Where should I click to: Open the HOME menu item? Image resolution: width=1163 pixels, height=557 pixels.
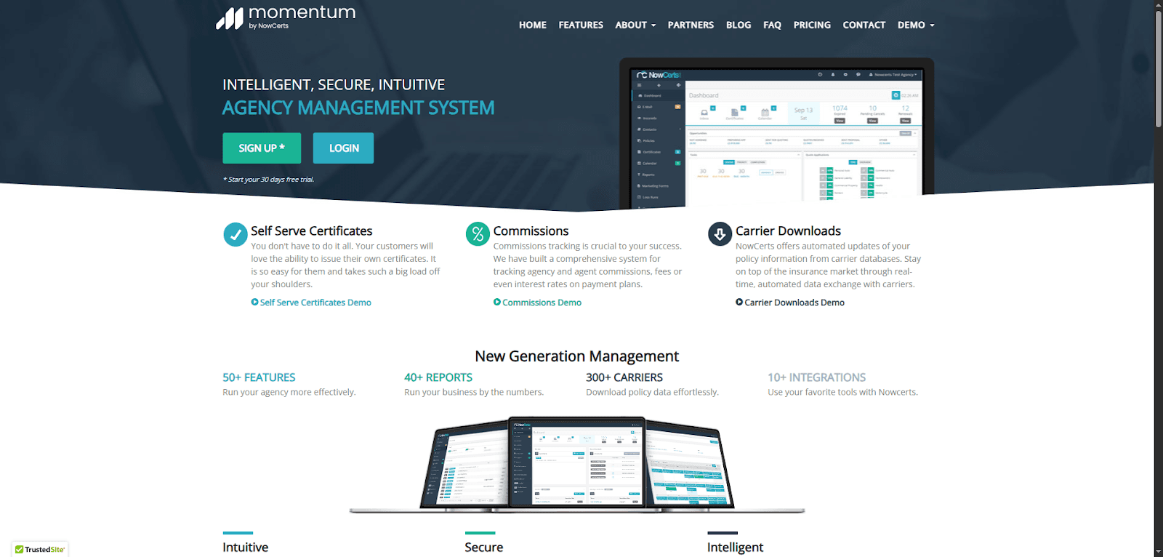(x=533, y=25)
